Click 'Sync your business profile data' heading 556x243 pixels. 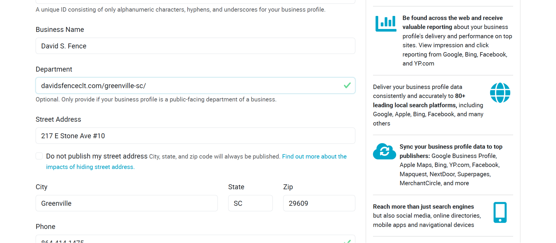[451, 147]
